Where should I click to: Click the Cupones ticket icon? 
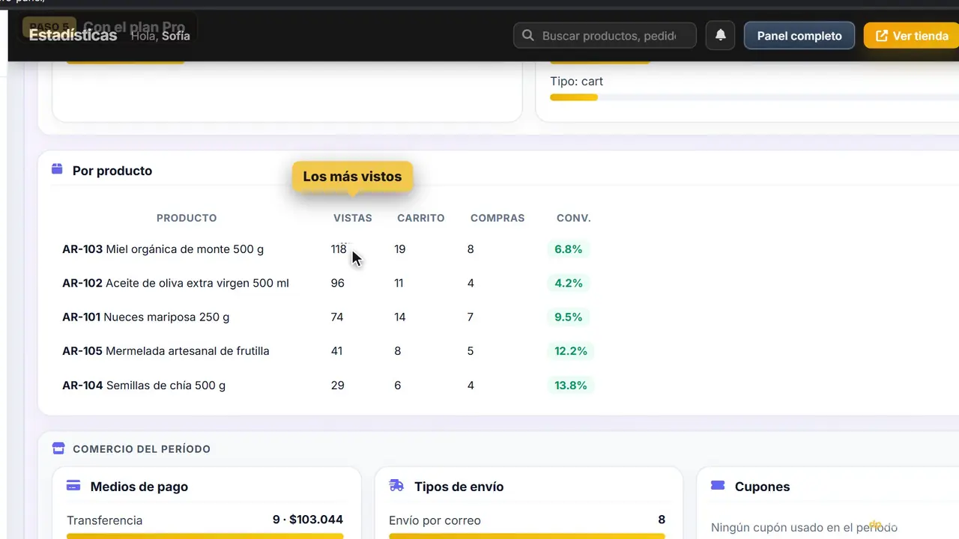(718, 485)
